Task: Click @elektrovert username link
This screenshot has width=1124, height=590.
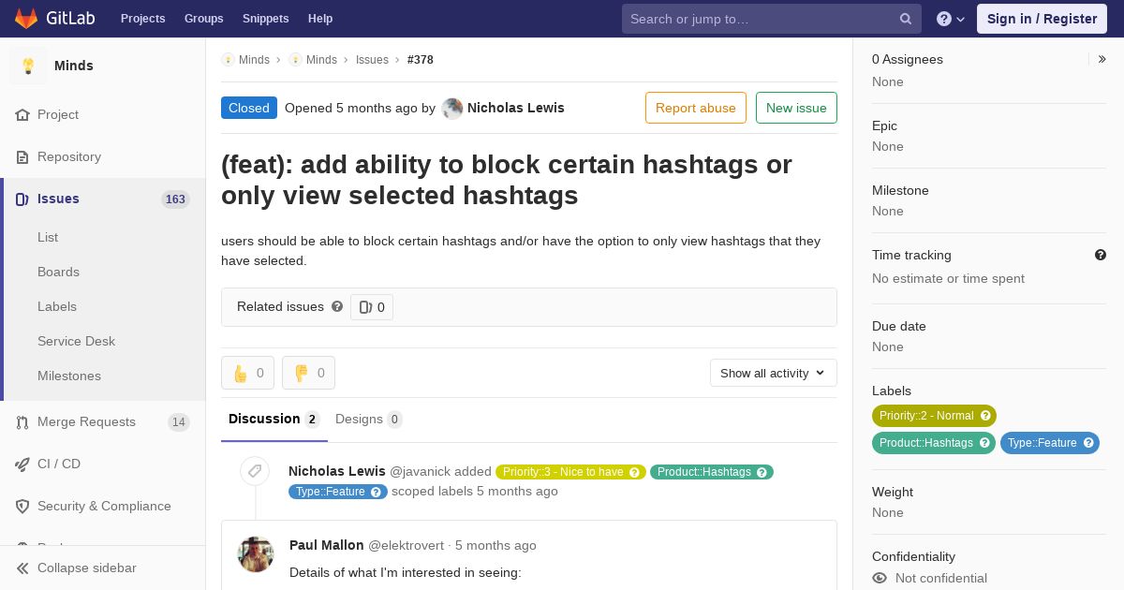Action: (x=407, y=545)
